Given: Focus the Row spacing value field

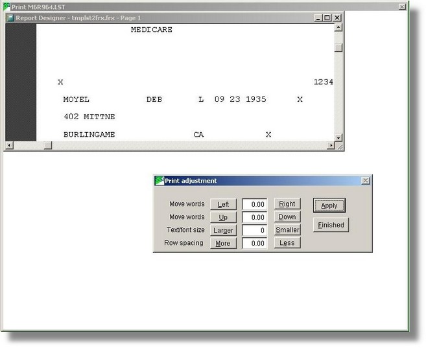Looking at the screenshot, I should click(x=255, y=243).
